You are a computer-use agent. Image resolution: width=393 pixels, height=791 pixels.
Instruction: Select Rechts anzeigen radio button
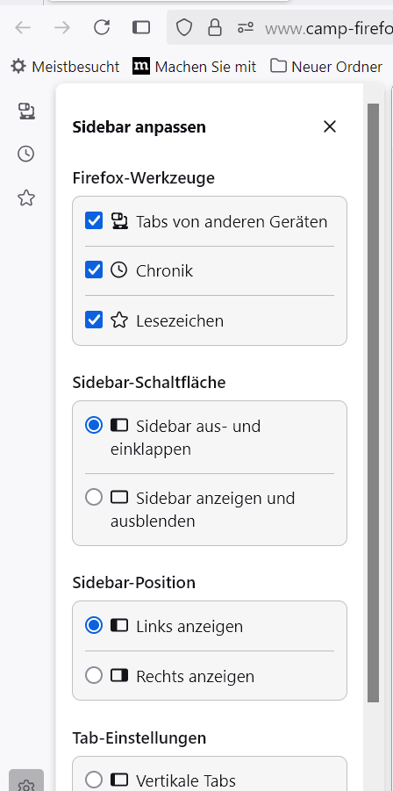pyautogui.click(x=94, y=675)
